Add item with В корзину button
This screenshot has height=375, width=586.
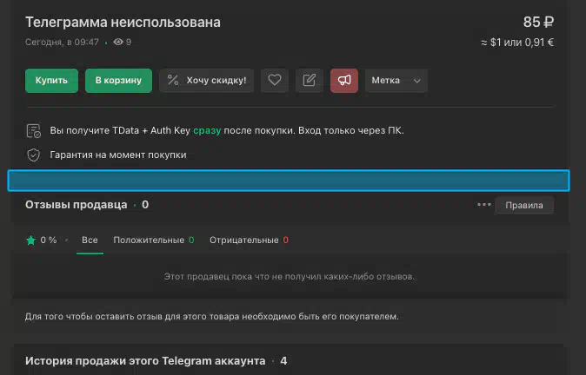(x=118, y=81)
